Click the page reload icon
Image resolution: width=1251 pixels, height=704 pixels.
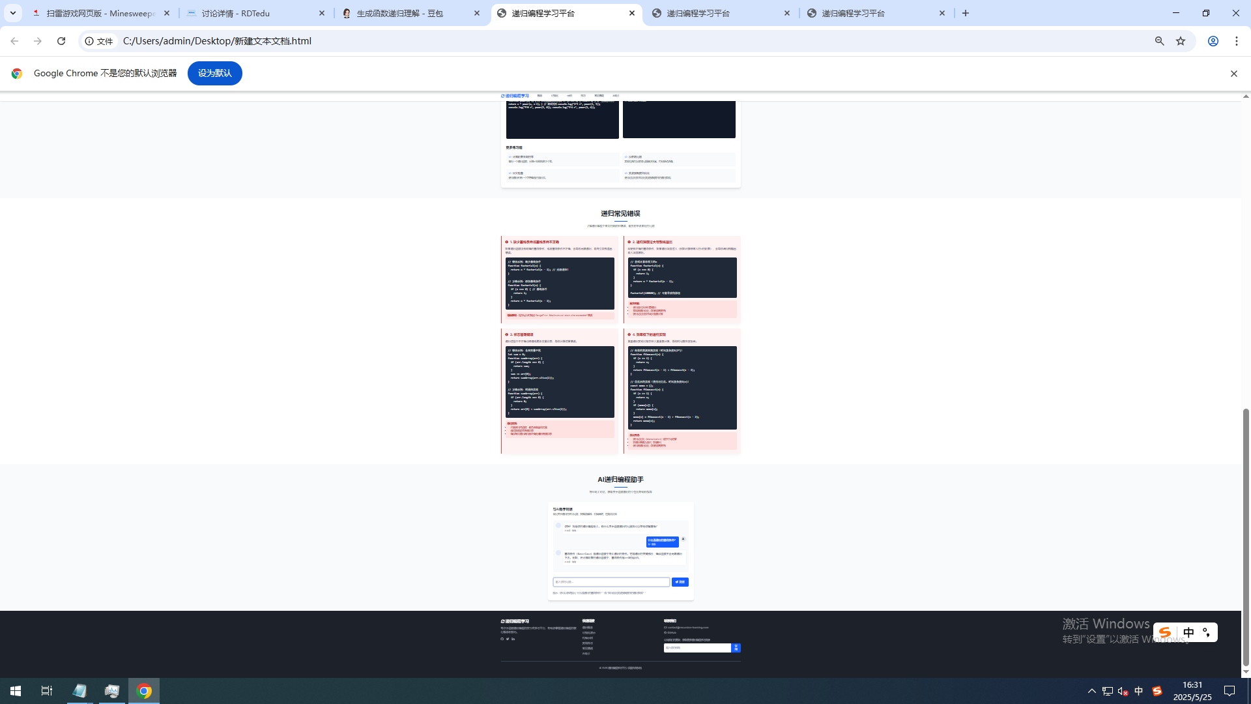(x=61, y=41)
